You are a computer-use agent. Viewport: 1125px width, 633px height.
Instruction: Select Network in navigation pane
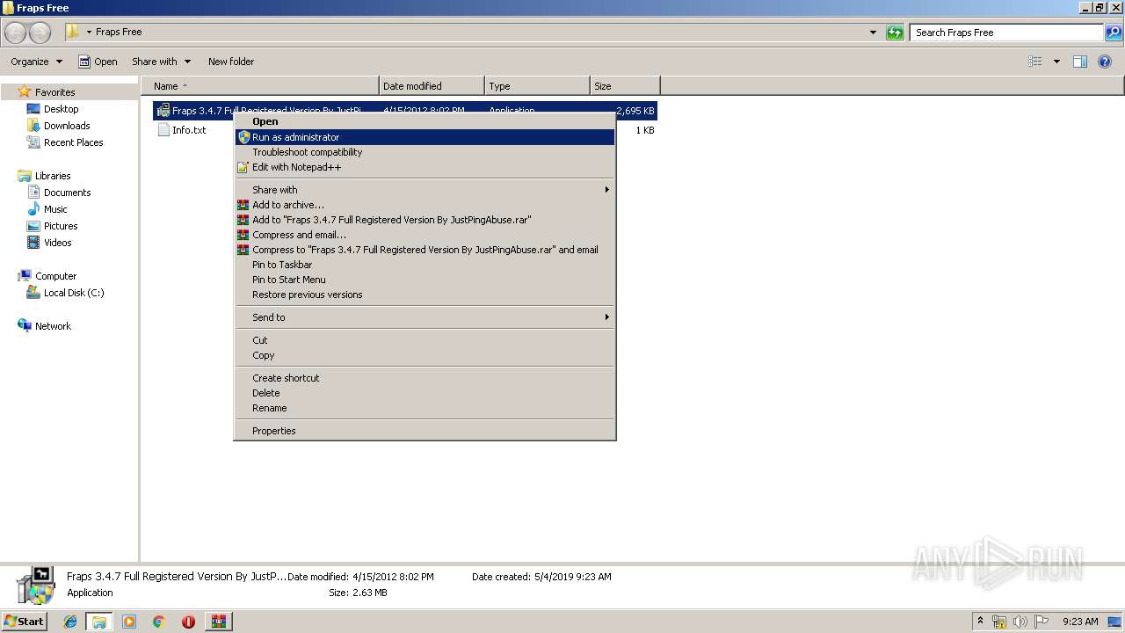pos(53,326)
